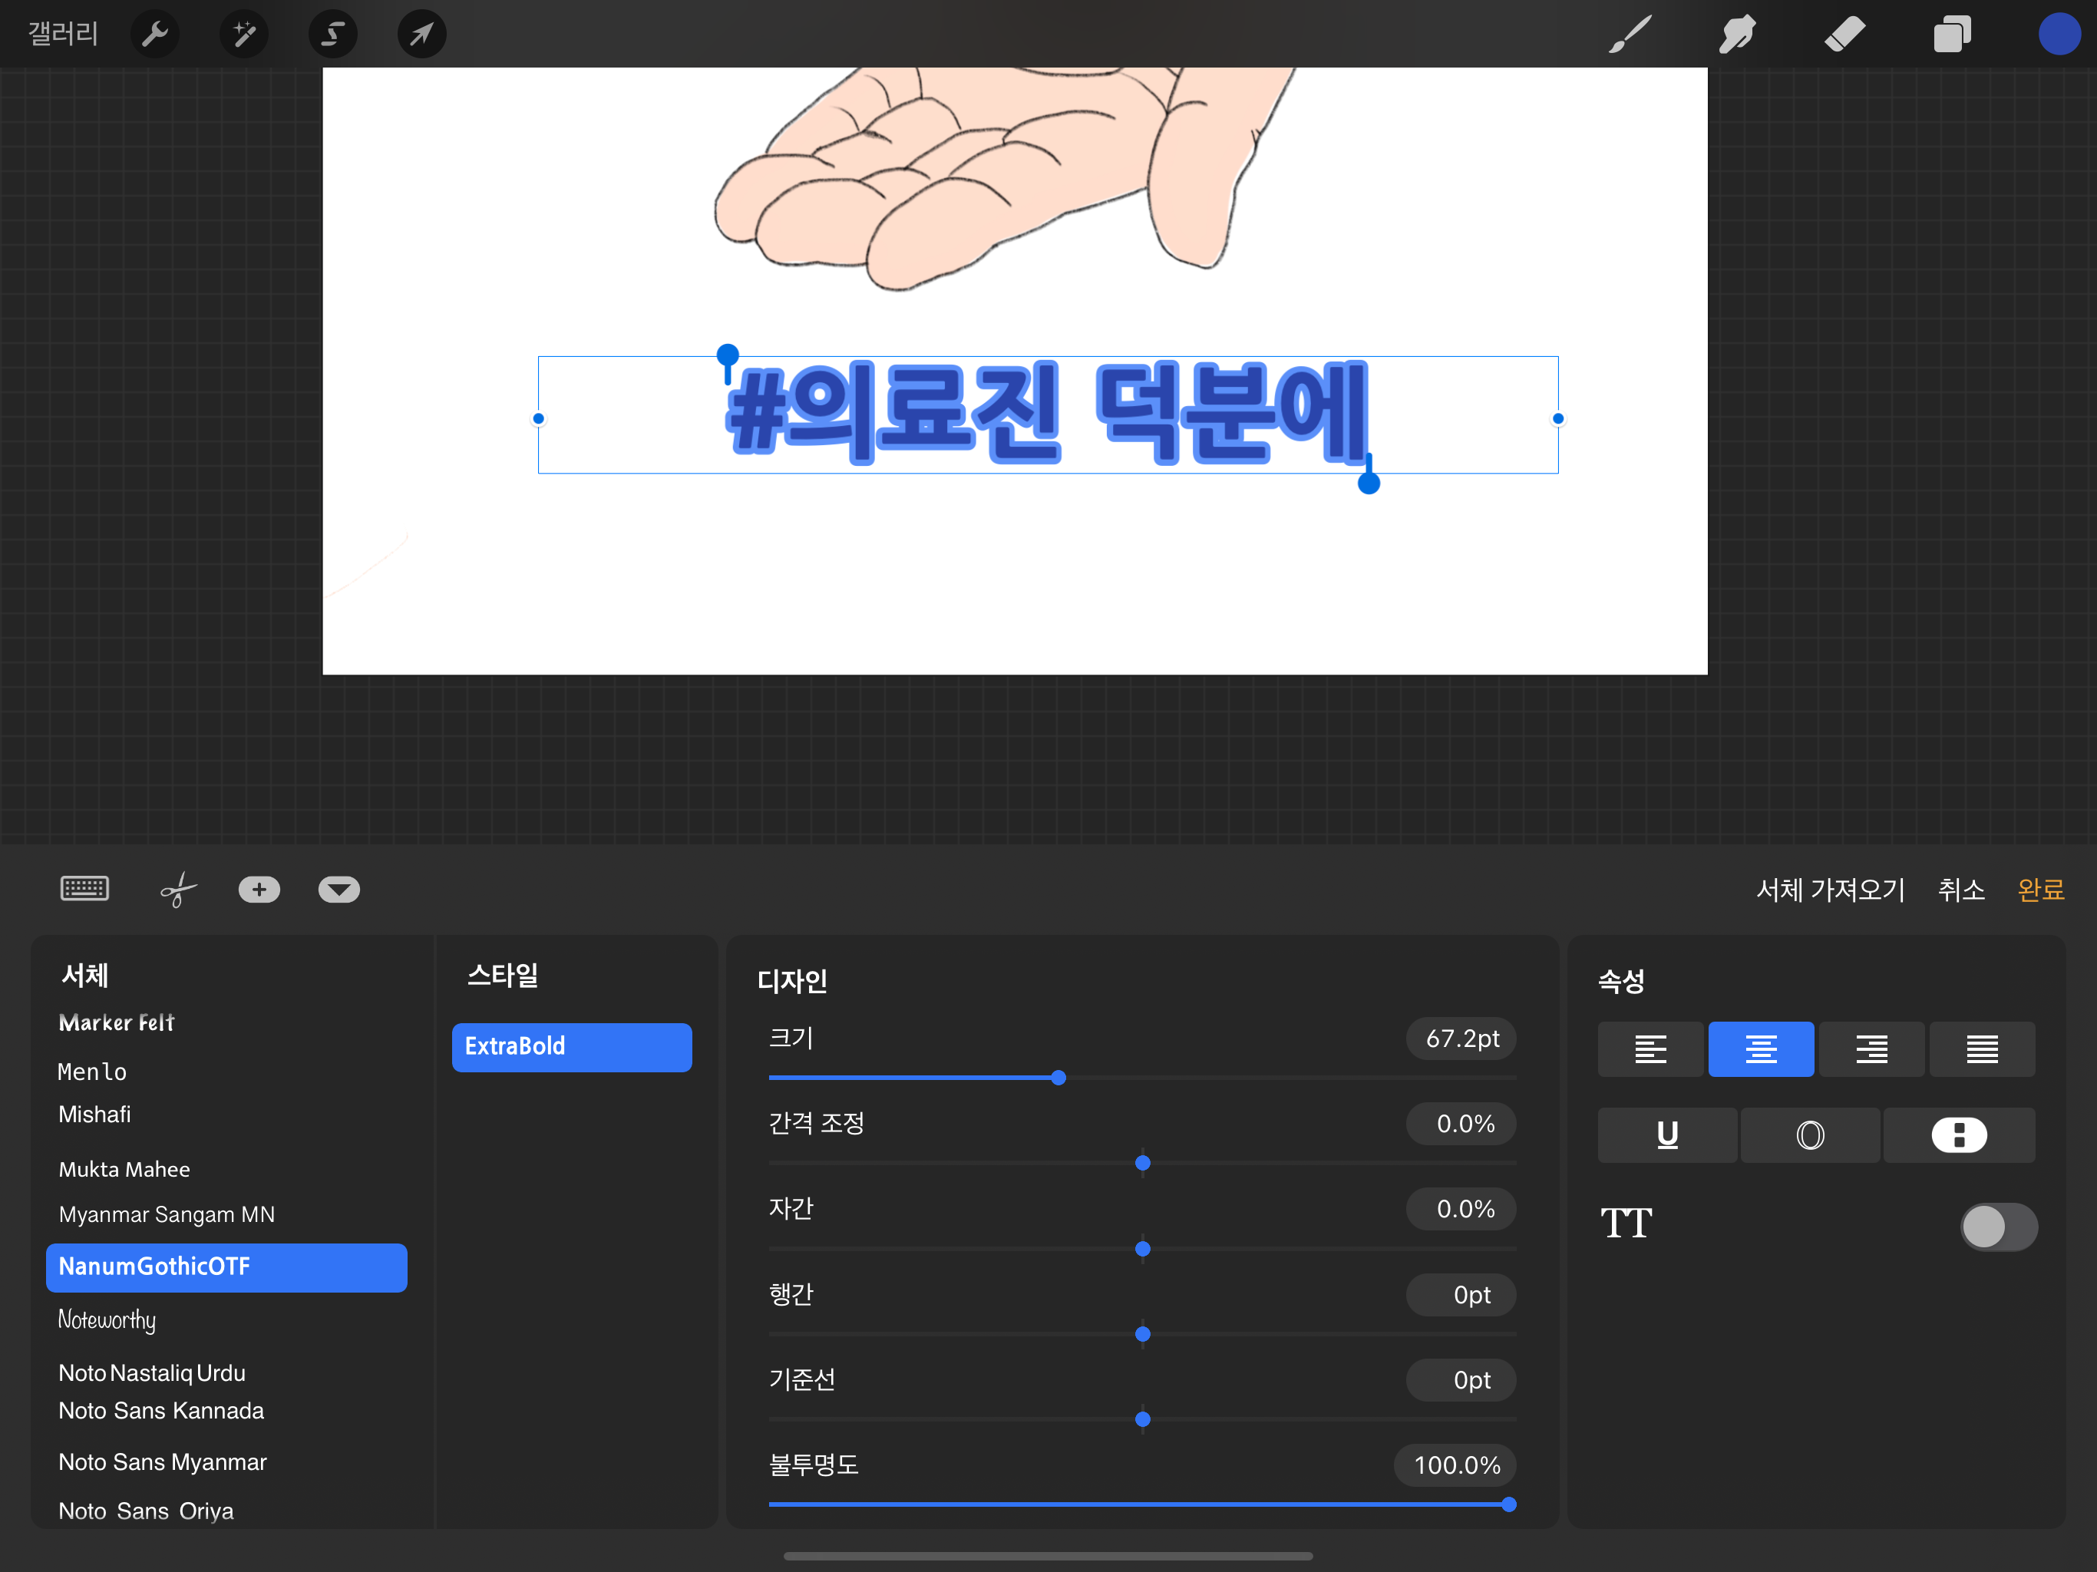The height and width of the screenshot is (1572, 2097).
Task: Activate the Transform arrow tool
Action: [x=422, y=34]
